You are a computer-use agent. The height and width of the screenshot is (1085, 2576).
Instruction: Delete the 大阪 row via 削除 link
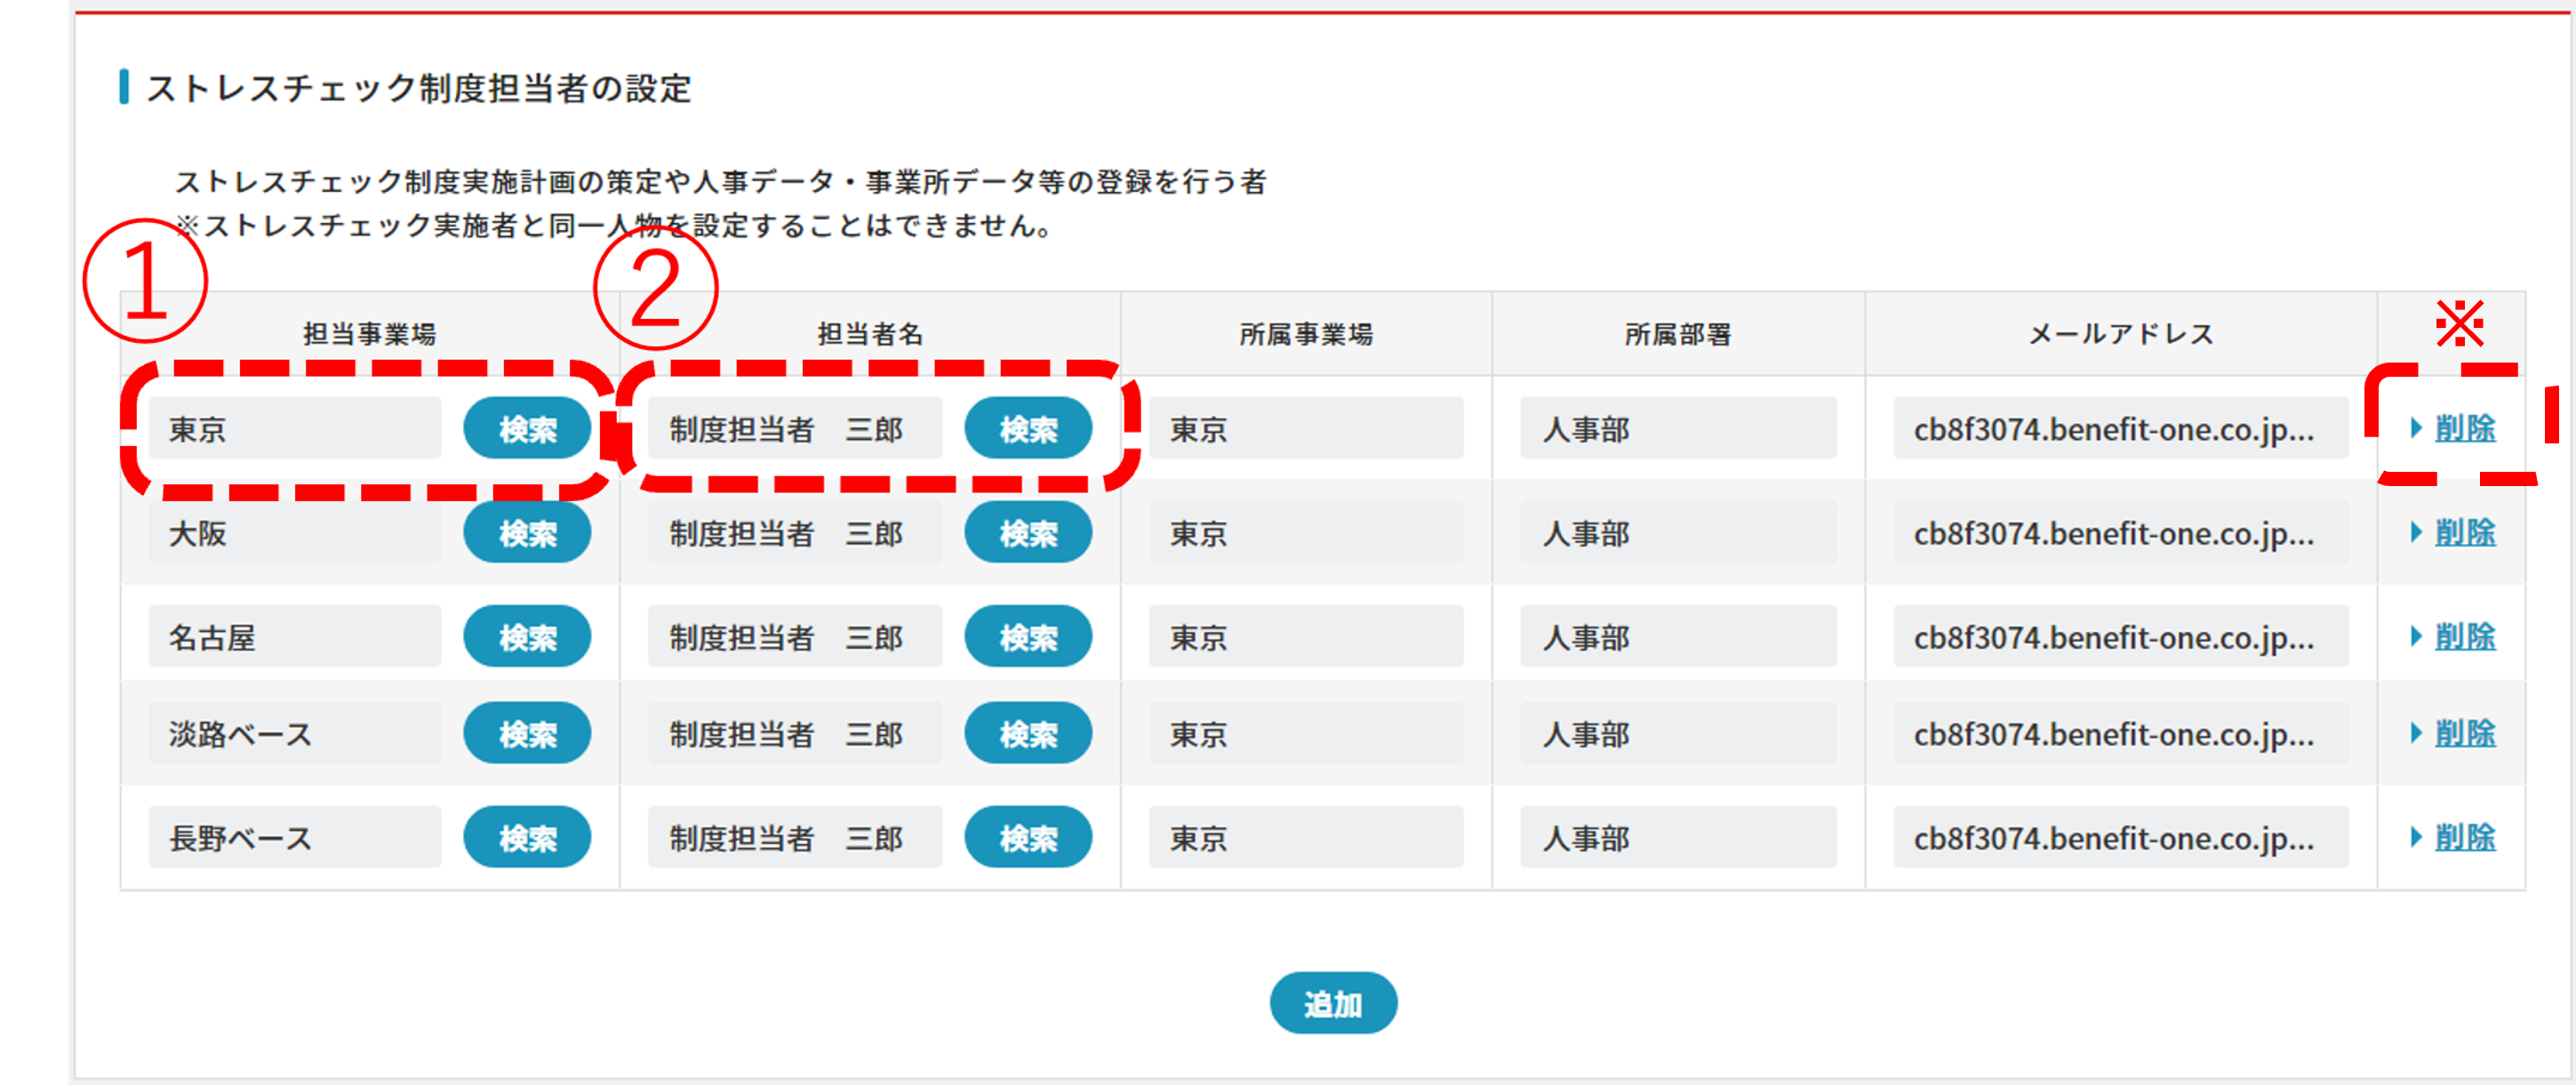tap(2464, 533)
